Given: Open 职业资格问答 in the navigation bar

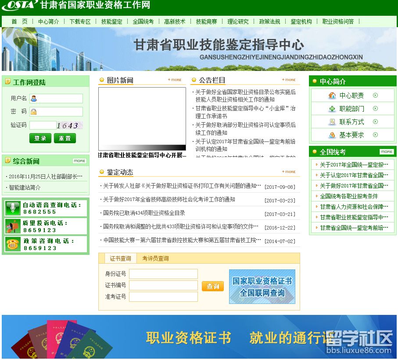Looking at the screenshot, I should click(338, 21).
